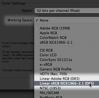Choose Apple RGB from the list
Viewport: 99px width, 98px height.
(x=67, y=33)
